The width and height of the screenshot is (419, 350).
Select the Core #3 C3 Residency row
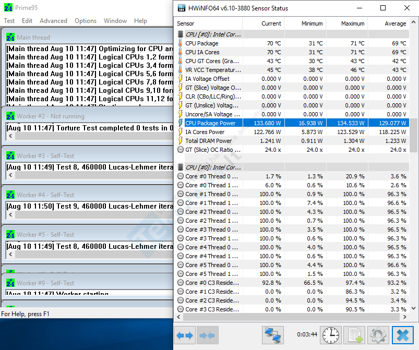292,309
